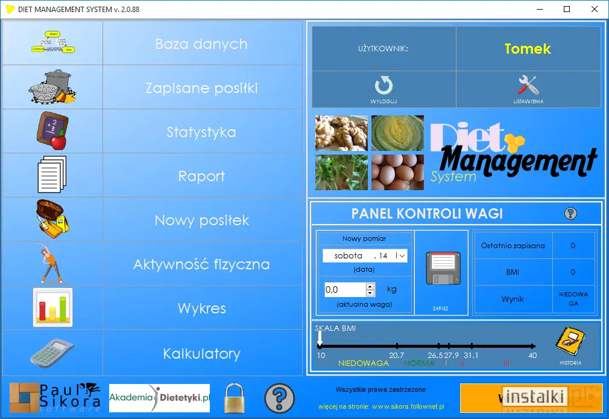
Task: Click the Wynik label cell
Action: (513, 299)
